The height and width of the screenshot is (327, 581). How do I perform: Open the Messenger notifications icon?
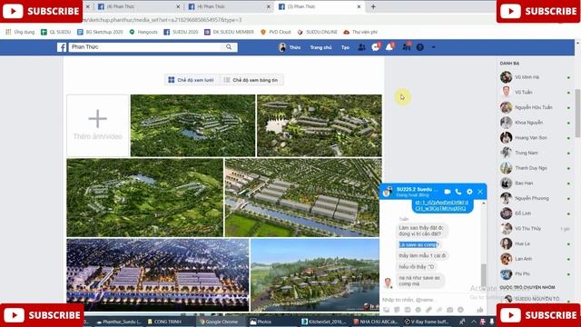coord(375,47)
